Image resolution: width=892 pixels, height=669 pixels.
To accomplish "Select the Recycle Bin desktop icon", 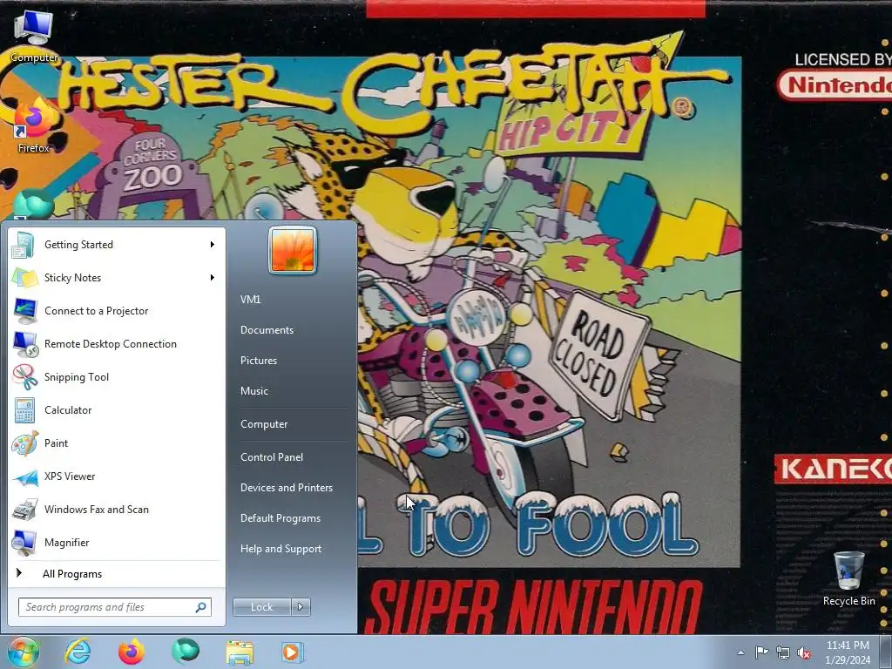I will point(848,578).
